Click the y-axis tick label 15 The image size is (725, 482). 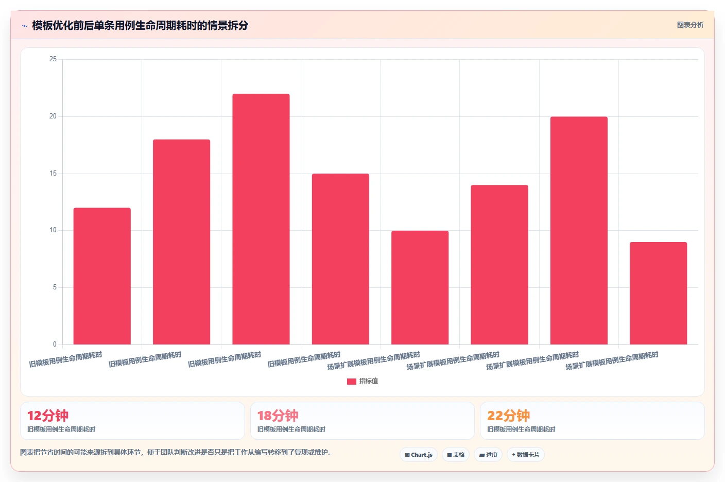[53, 174]
